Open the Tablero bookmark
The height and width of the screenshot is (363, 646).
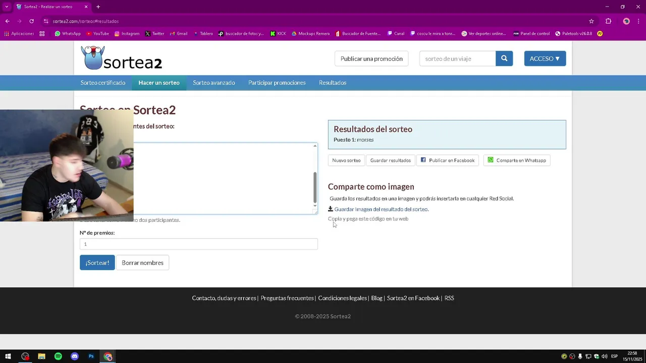[x=203, y=34]
